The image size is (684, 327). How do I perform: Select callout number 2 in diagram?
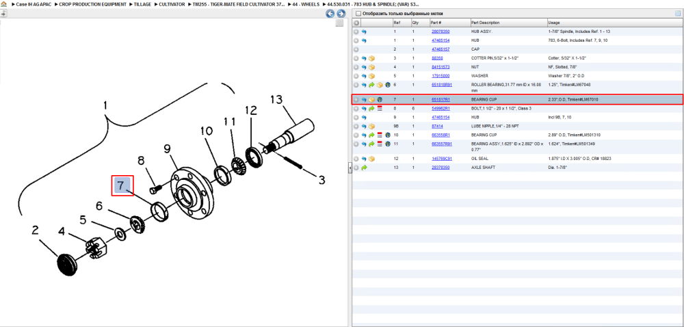point(36,231)
